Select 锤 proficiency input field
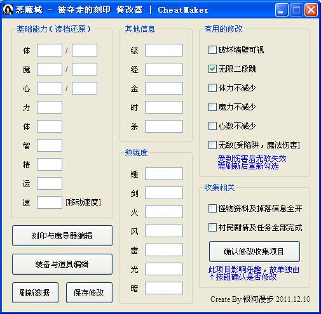 164,174
